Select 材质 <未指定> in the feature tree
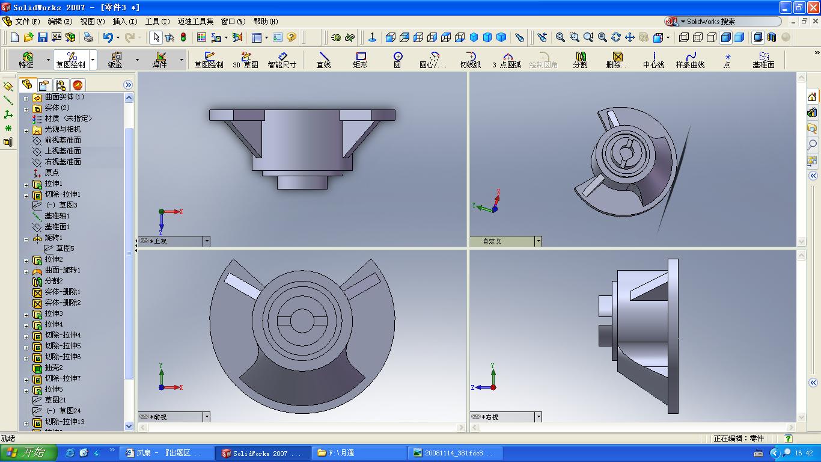821x462 pixels. 69,119
